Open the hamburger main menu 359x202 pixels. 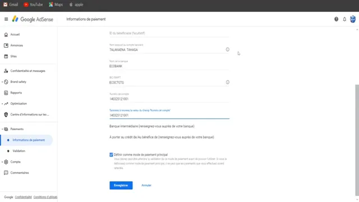6,19
